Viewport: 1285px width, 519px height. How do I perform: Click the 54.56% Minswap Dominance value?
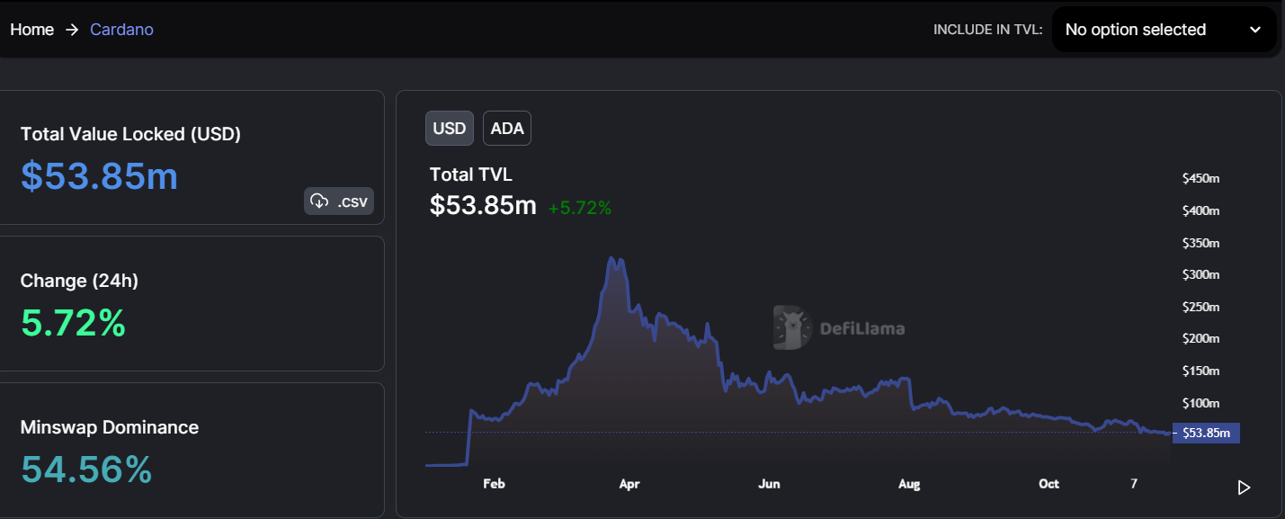click(86, 469)
